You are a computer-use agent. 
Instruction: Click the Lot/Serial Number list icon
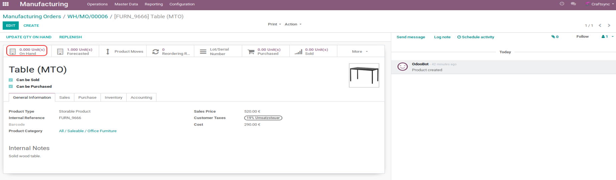pos(203,51)
